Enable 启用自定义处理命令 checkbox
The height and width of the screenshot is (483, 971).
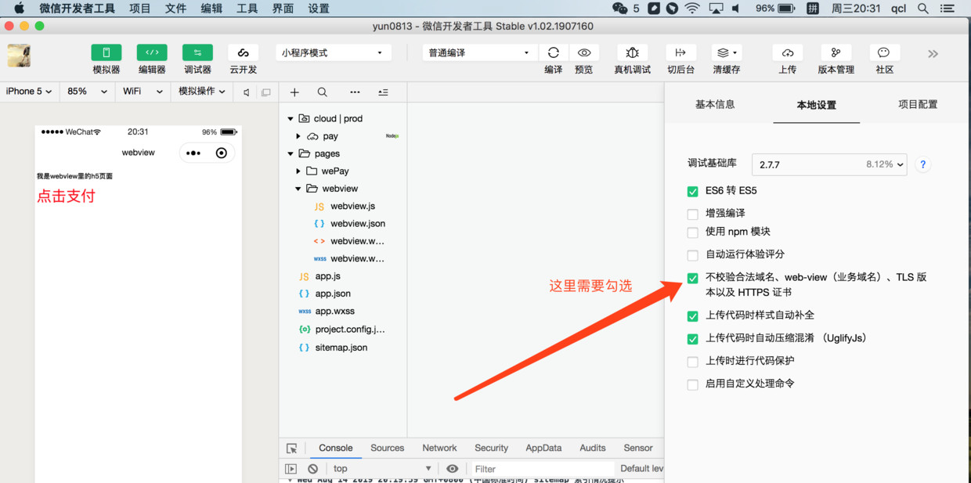(x=692, y=384)
